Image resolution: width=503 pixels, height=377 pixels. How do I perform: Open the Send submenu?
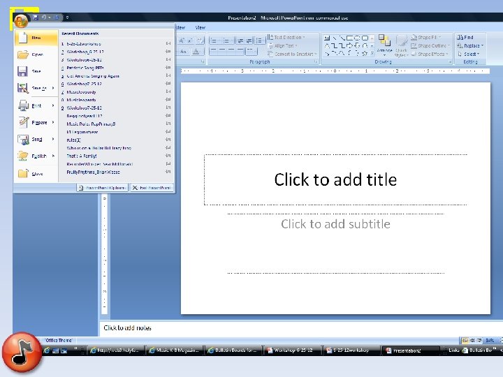click(x=36, y=139)
